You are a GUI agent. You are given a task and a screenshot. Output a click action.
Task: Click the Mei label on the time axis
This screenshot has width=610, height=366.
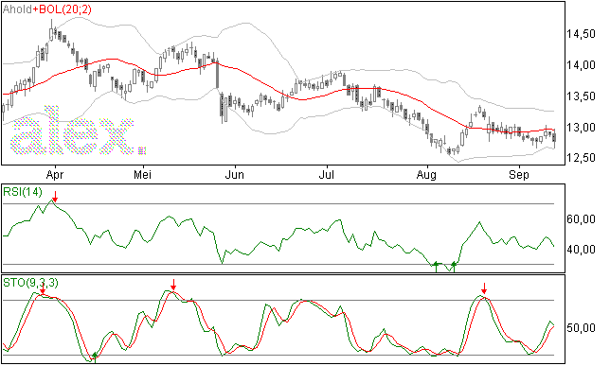tap(142, 175)
